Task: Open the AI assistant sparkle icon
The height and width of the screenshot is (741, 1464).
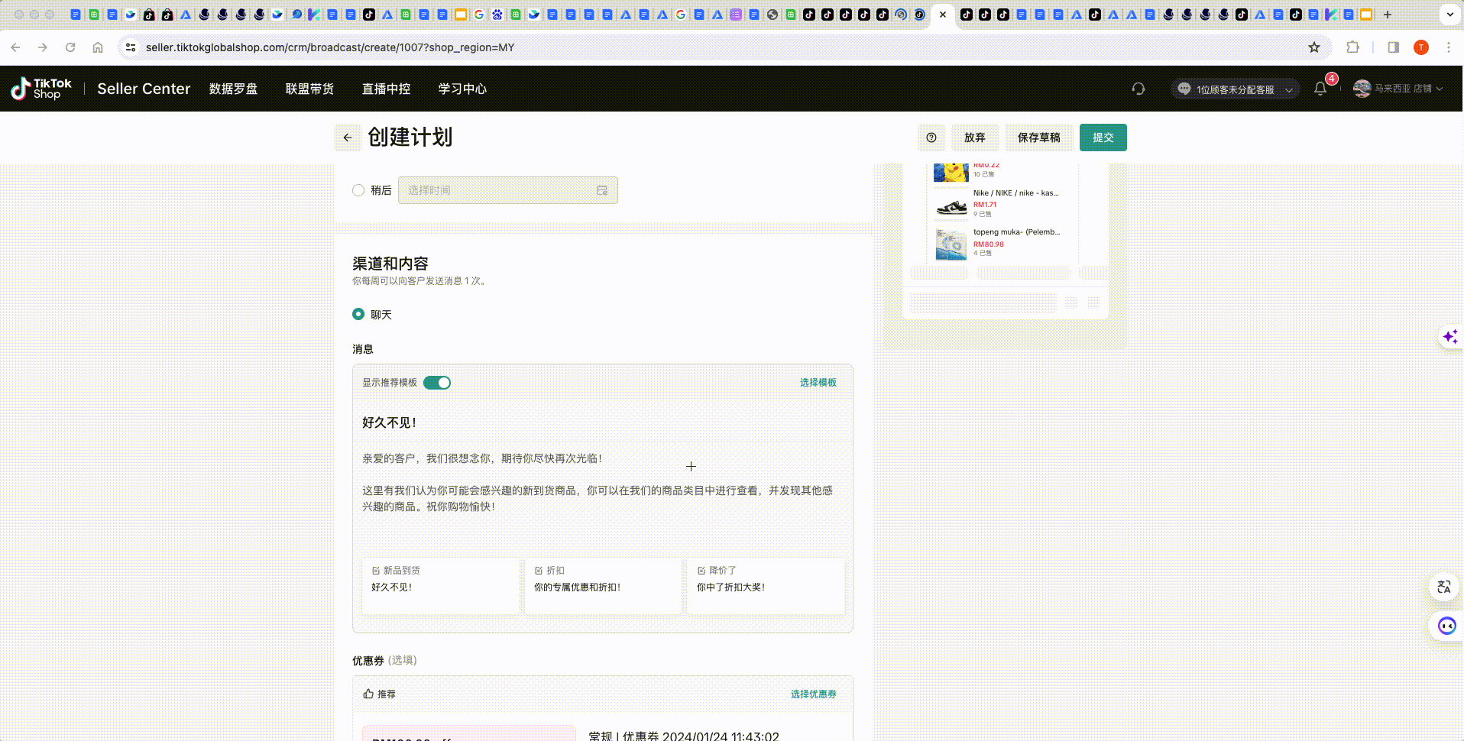Action: pos(1449,337)
